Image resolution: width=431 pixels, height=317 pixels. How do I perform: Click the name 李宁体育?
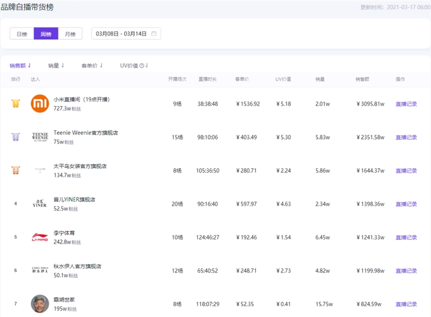(64, 233)
